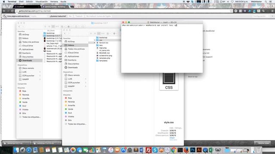Viewport: 275px width, 154px height.
Task: Open action gear dropdown in bootstrap-3.3.7 Finder toolbar
Action: pyautogui.click(x=70, y=27)
